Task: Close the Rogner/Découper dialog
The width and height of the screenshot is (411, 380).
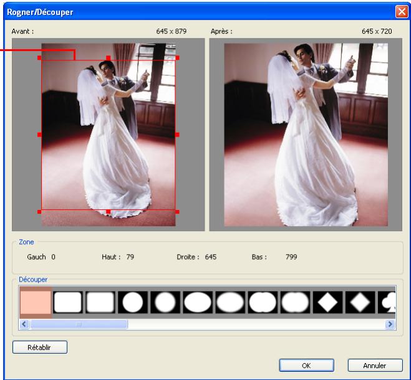Action: [402, 12]
